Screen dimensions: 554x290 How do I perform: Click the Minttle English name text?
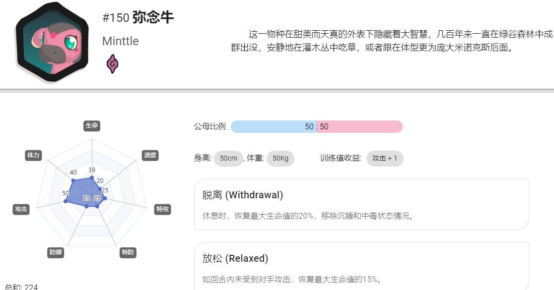(x=121, y=41)
